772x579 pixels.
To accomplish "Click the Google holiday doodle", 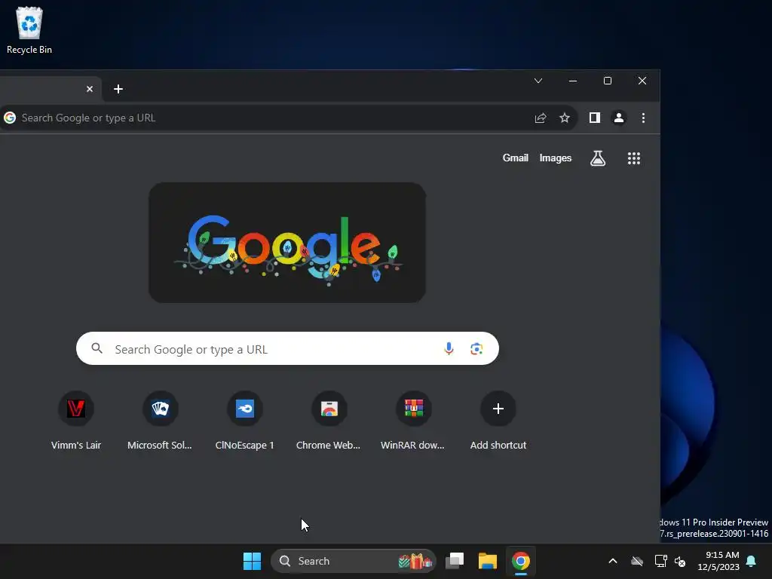I will coord(287,243).
